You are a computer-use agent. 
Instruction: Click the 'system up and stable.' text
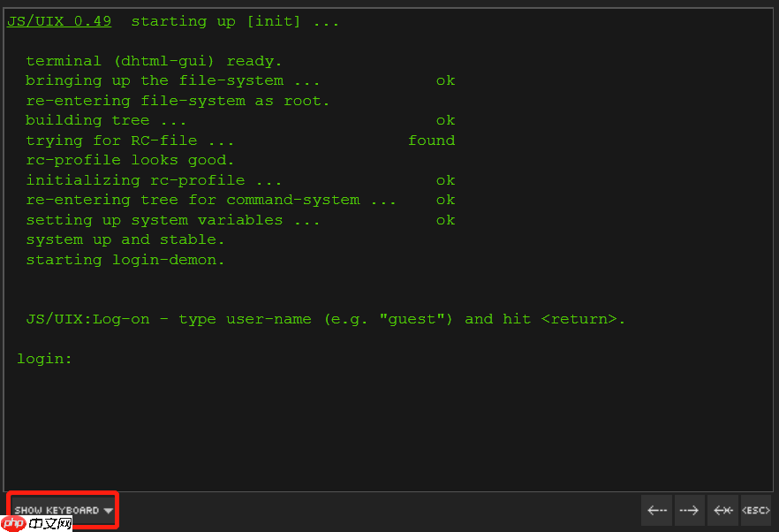124,239
